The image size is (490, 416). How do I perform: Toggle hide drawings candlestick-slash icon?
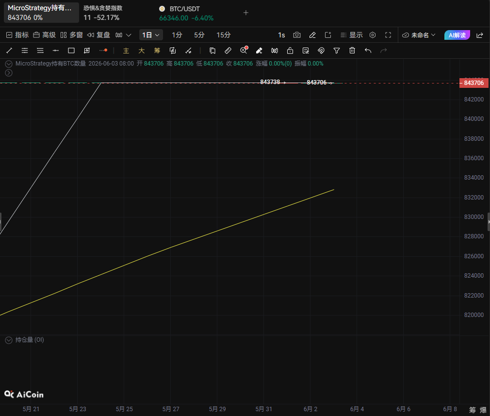[x=275, y=50]
